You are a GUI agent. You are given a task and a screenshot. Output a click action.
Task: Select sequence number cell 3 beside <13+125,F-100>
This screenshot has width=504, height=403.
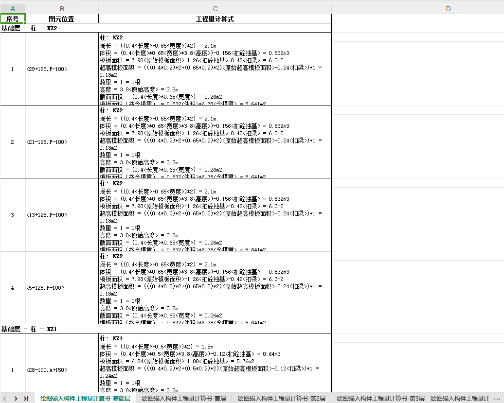pos(13,215)
